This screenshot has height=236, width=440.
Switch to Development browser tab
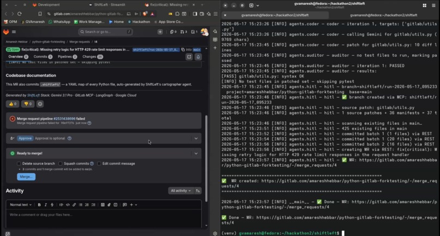pyautogui.click(x=46, y=5)
